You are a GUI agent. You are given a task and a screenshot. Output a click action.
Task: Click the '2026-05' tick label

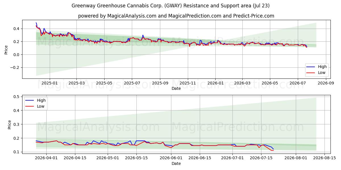pos(270,83)
